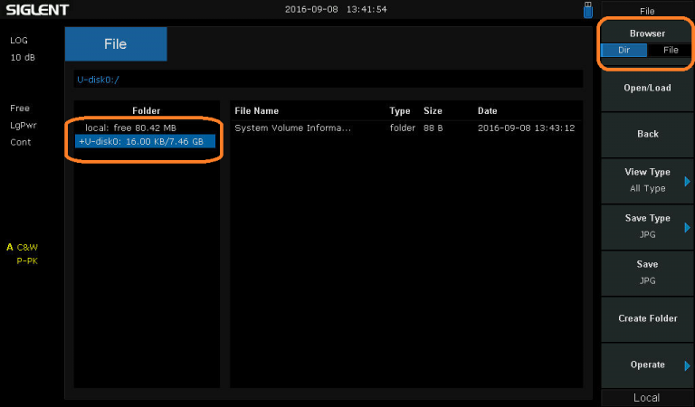The image size is (695, 407).
Task: Select the System Volume Information folder row
Action: (292, 128)
